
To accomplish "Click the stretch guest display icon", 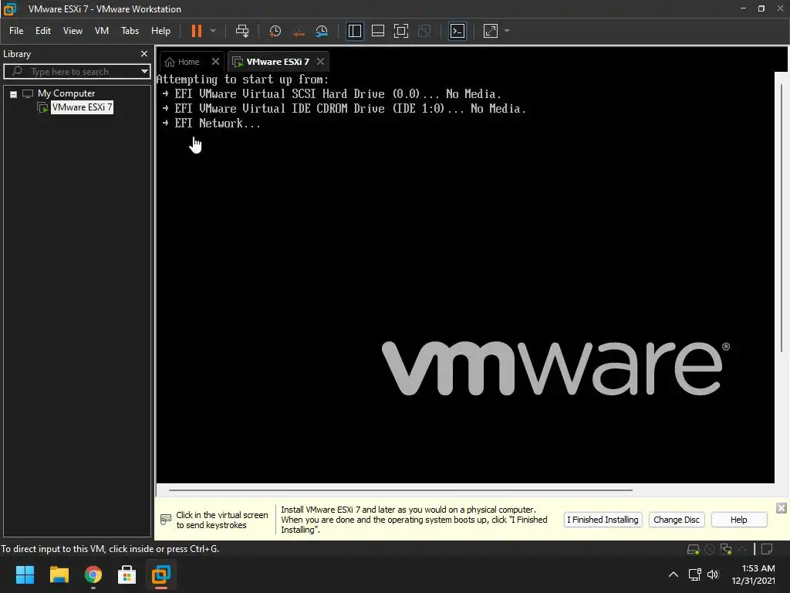I will pos(491,31).
